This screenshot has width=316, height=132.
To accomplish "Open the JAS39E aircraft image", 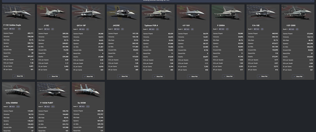I will tap(123, 13).
